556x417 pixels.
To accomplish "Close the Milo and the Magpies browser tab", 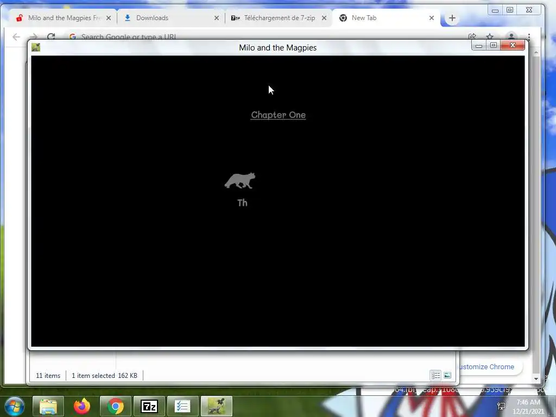I will [109, 18].
